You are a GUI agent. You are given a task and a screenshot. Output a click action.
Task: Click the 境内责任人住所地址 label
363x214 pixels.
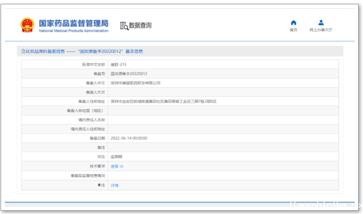pyautogui.click(x=87, y=129)
